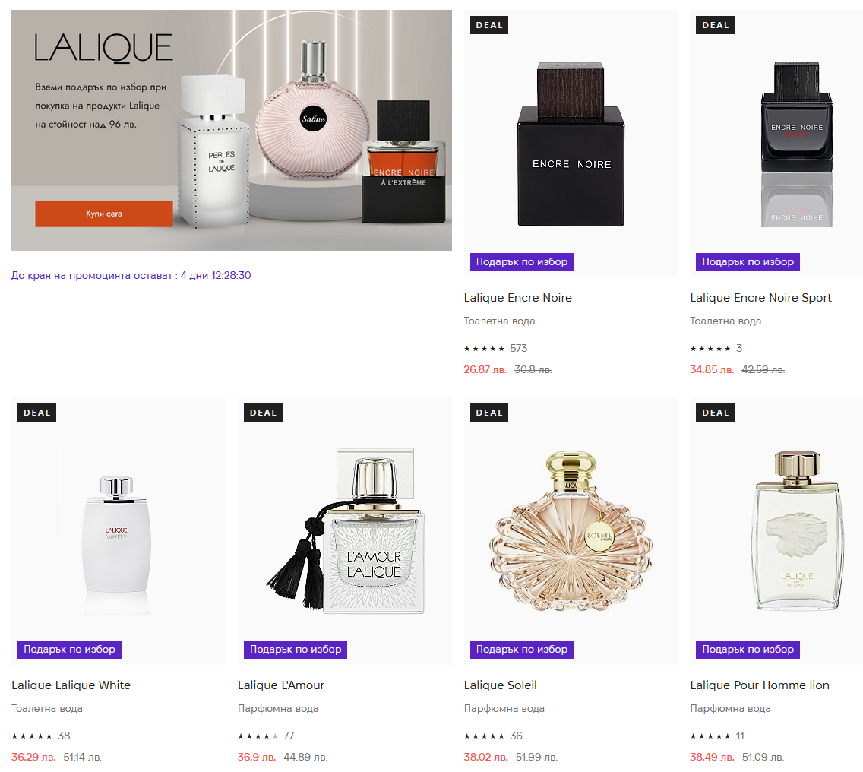Open the 'Lalique Lalique White' product title
The width and height of the screenshot is (863, 772).
[x=71, y=685]
